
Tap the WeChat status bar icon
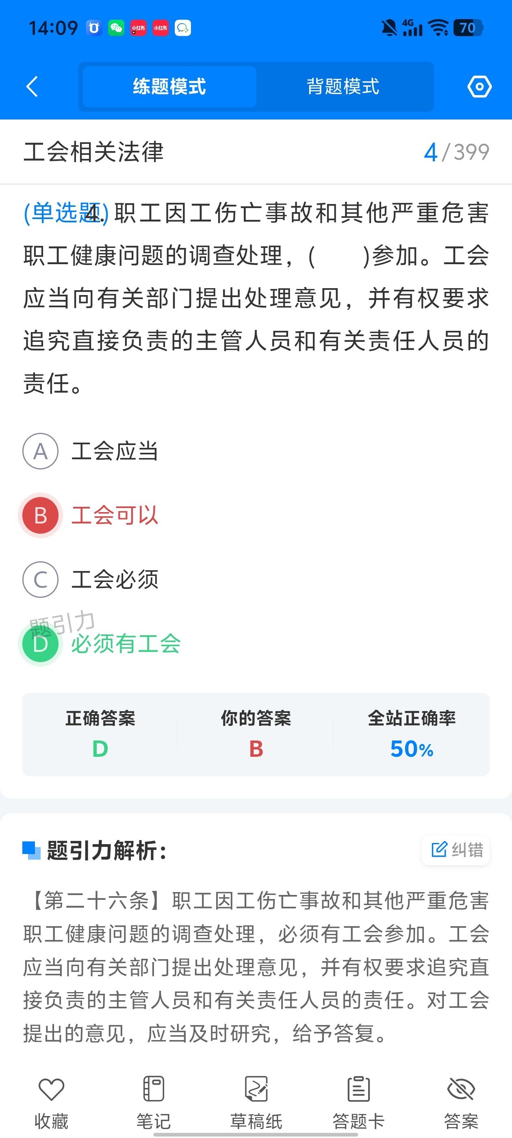tap(116, 28)
